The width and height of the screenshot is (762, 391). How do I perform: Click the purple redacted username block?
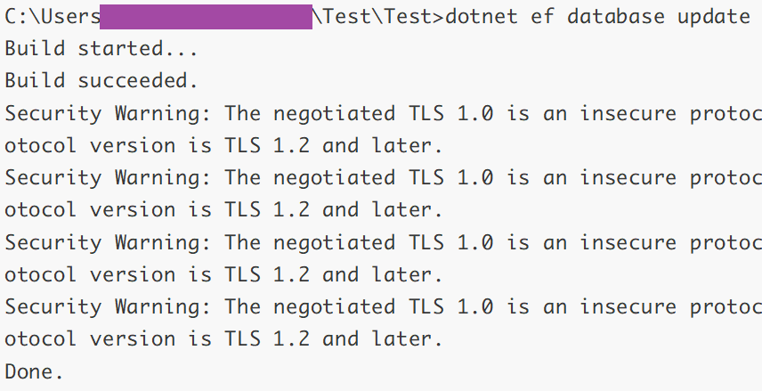tap(205, 16)
